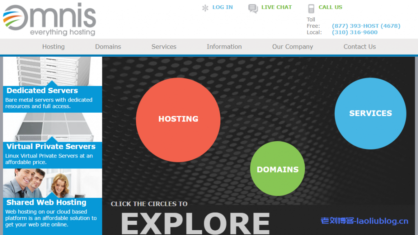Expand the Our Company menu
Image resolution: width=418 pixels, height=235 pixels.
(x=292, y=47)
